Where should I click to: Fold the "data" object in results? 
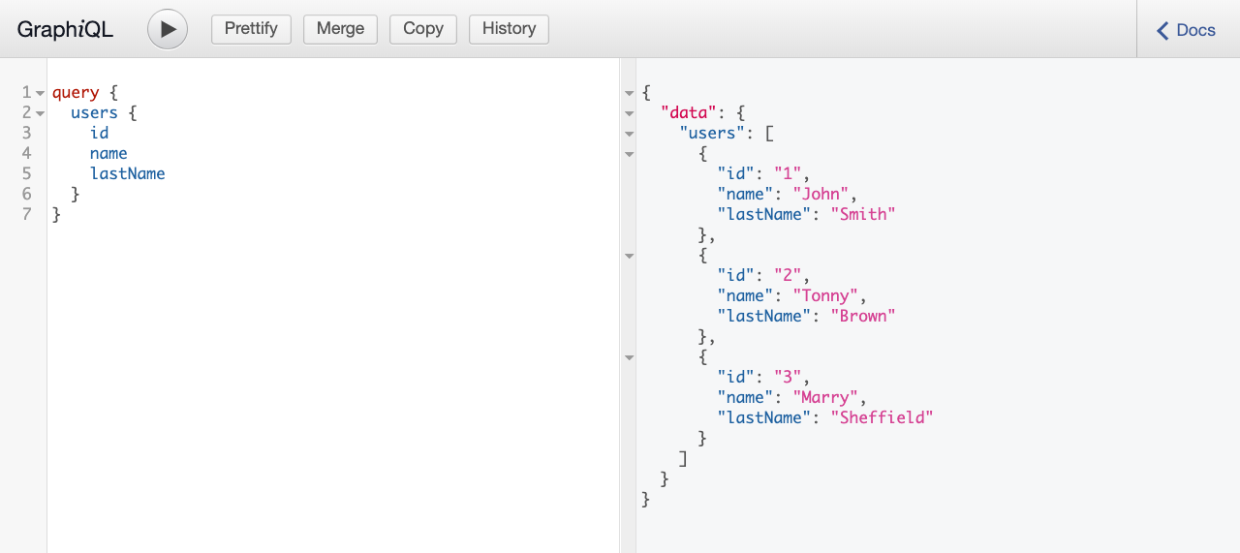pos(629,113)
